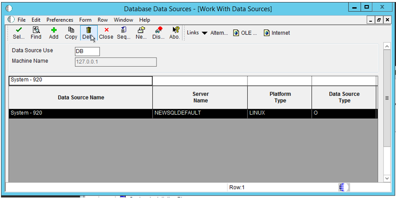This screenshot has height=199, width=396.
Task: Open the OLE link icon
Action: pyautogui.click(x=236, y=33)
